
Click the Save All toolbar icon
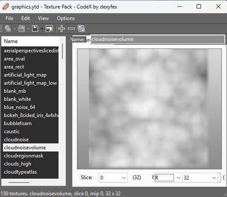tap(49, 29)
